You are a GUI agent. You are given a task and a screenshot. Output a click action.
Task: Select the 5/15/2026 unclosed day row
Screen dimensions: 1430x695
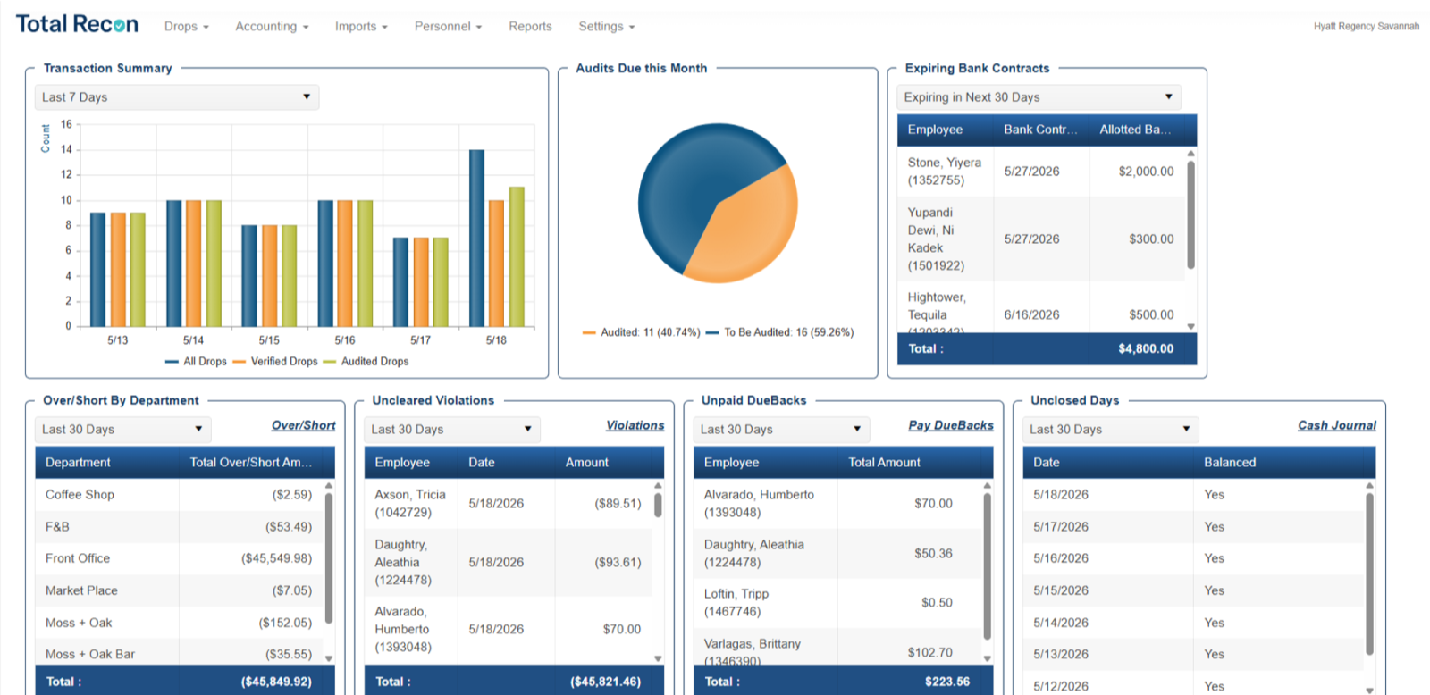[1191, 590]
